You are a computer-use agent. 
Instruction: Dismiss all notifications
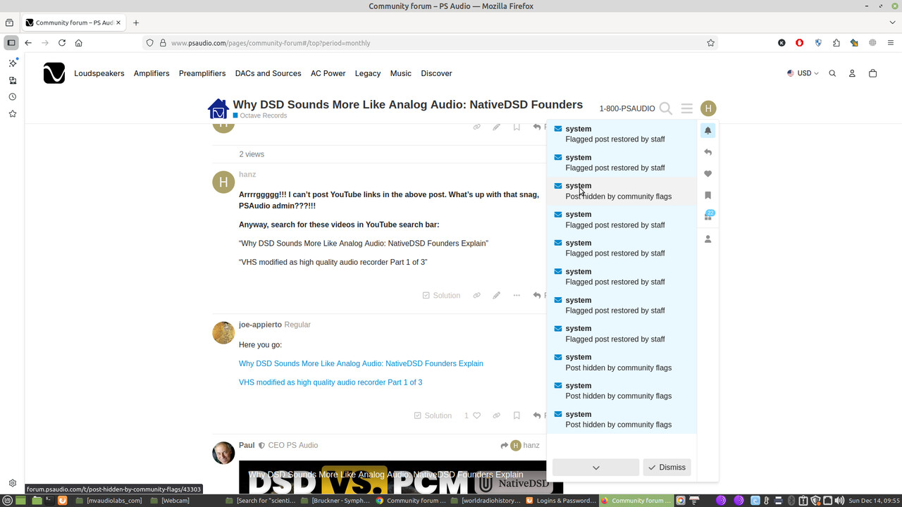(667, 468)
